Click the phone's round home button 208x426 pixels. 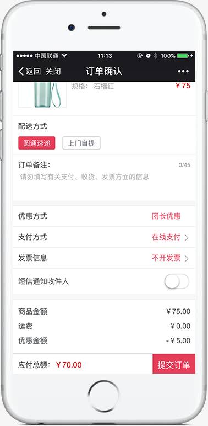103,396
